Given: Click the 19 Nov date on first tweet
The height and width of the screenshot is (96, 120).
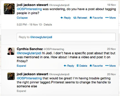Looking at the screenshot, I should 111,5.
